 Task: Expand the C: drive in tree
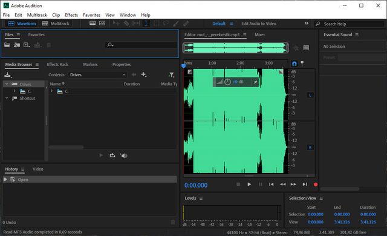click(x=15, y=91)
